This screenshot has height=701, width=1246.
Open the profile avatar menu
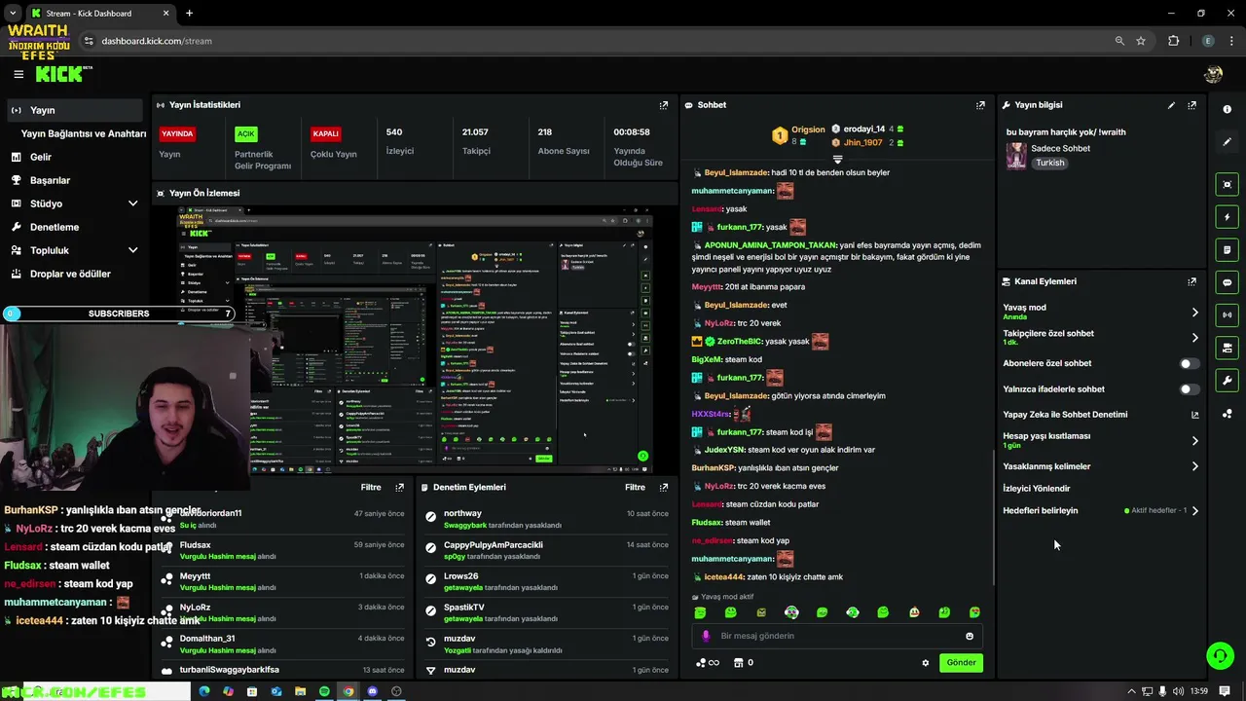point(1213,74)
